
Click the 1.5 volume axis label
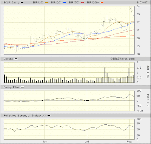pyautogui.click(x=139, y=67)
